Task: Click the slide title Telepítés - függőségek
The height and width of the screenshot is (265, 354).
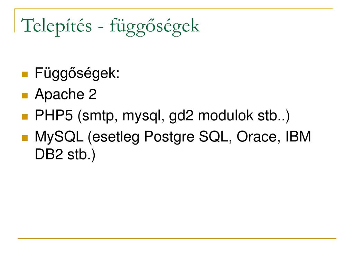Action: (x=110, y=26)
